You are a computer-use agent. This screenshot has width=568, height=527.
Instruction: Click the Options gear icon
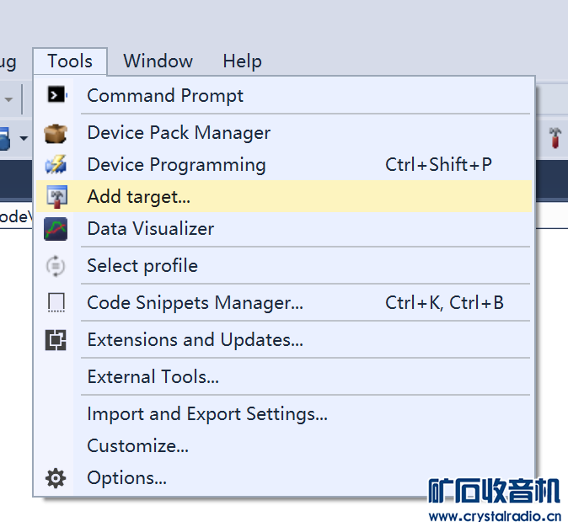(x=56, y=478)
